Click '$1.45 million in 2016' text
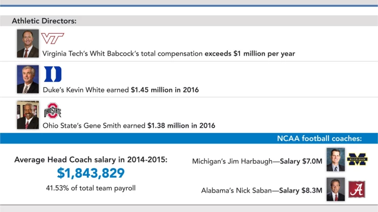This screenshot has width=378, height=212. click(165, 90)
